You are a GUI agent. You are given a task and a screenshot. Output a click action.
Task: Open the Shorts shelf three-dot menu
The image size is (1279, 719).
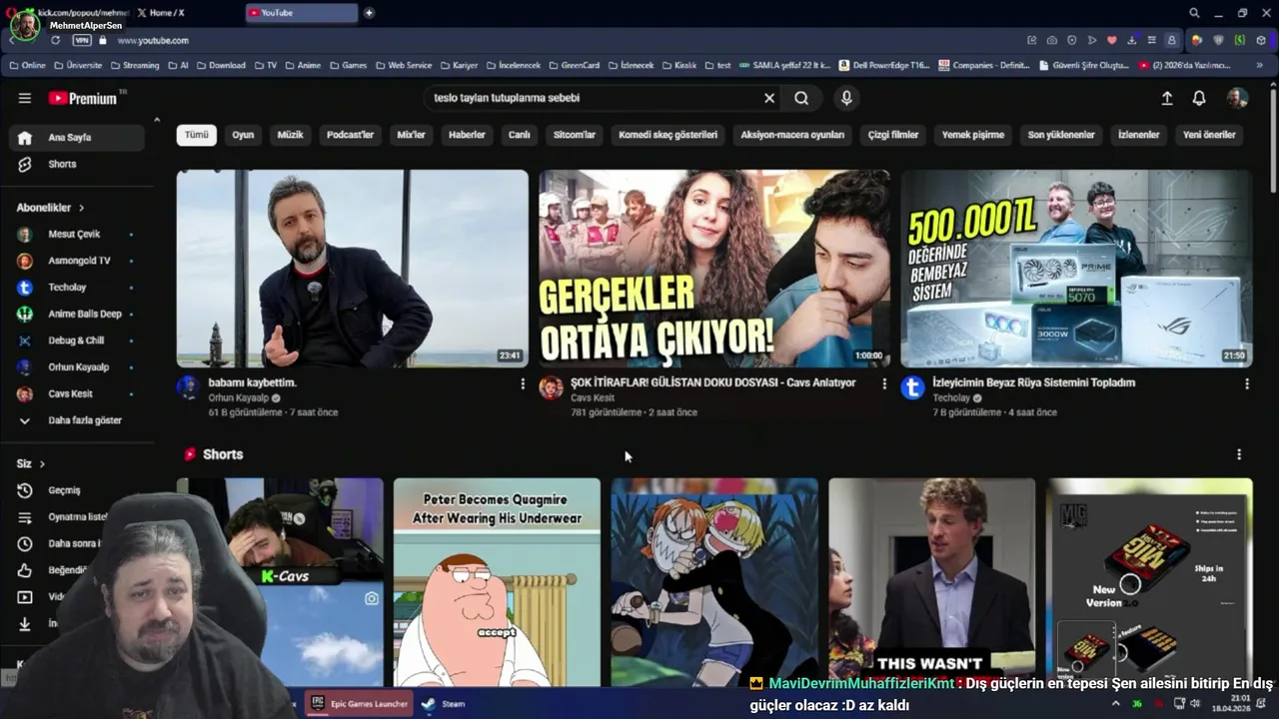1239,454
